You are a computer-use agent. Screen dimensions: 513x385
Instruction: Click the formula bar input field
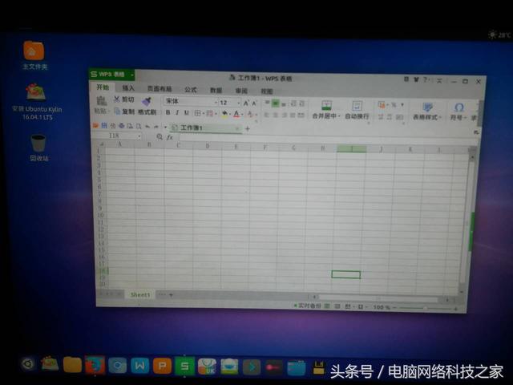coord(327,139)
